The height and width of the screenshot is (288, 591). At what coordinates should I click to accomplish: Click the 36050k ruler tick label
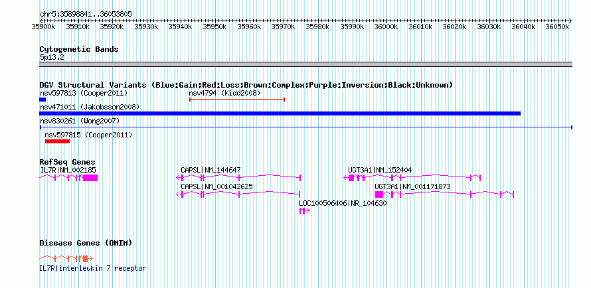557,27
